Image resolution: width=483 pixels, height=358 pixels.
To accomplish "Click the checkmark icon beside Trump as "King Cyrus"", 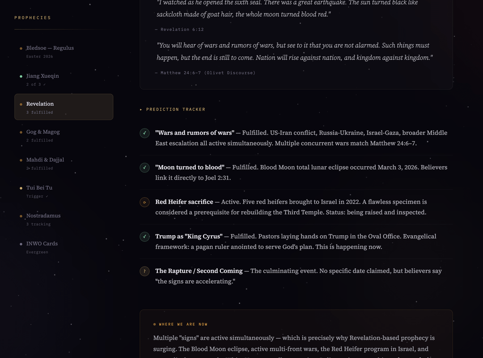I will click(x=144, y=237).
